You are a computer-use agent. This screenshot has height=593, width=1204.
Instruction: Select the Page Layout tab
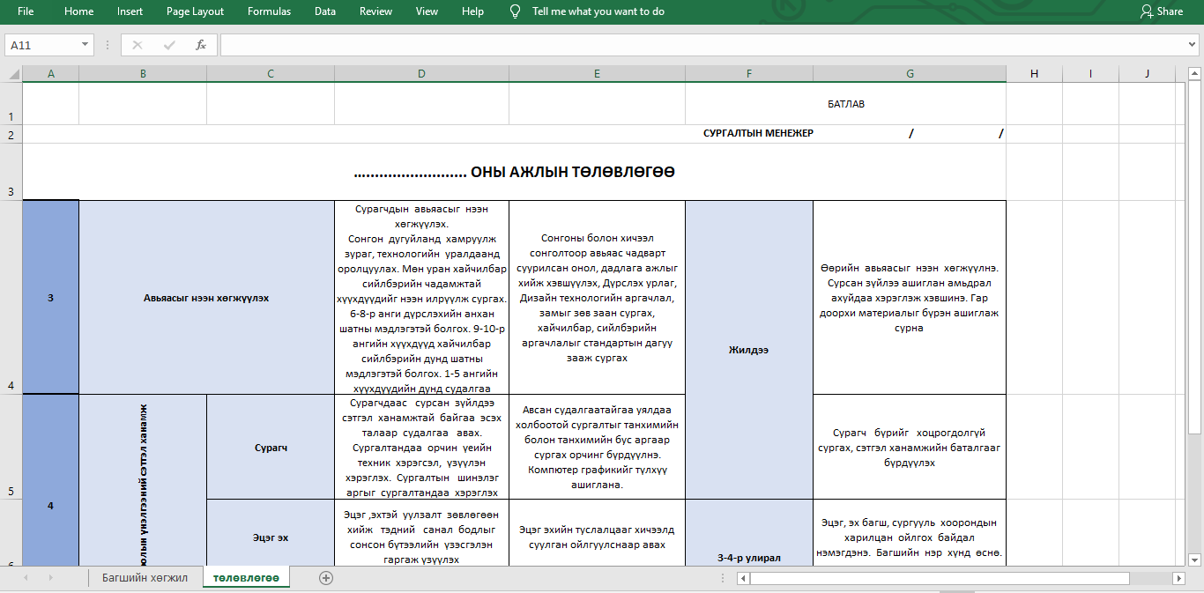[195, 11]
